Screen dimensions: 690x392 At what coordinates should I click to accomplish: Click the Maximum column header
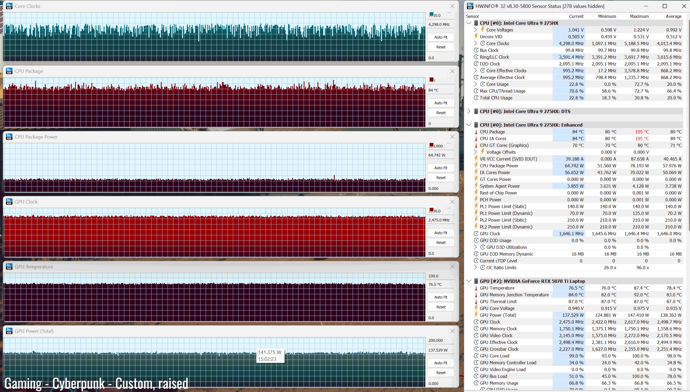tap(639, 16)
